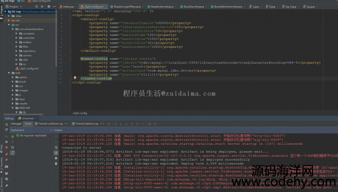Screen dimensions: 338x192
Task: Select the entities package
Action: click(27, 43)
